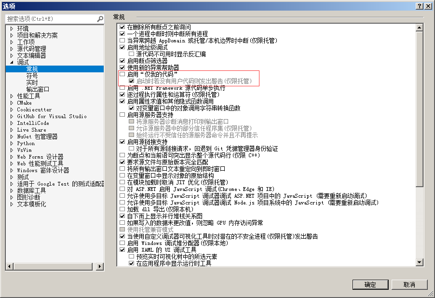Check 对 ASP.NET 启用 JavaScript 调试

[x=122, y=189]
